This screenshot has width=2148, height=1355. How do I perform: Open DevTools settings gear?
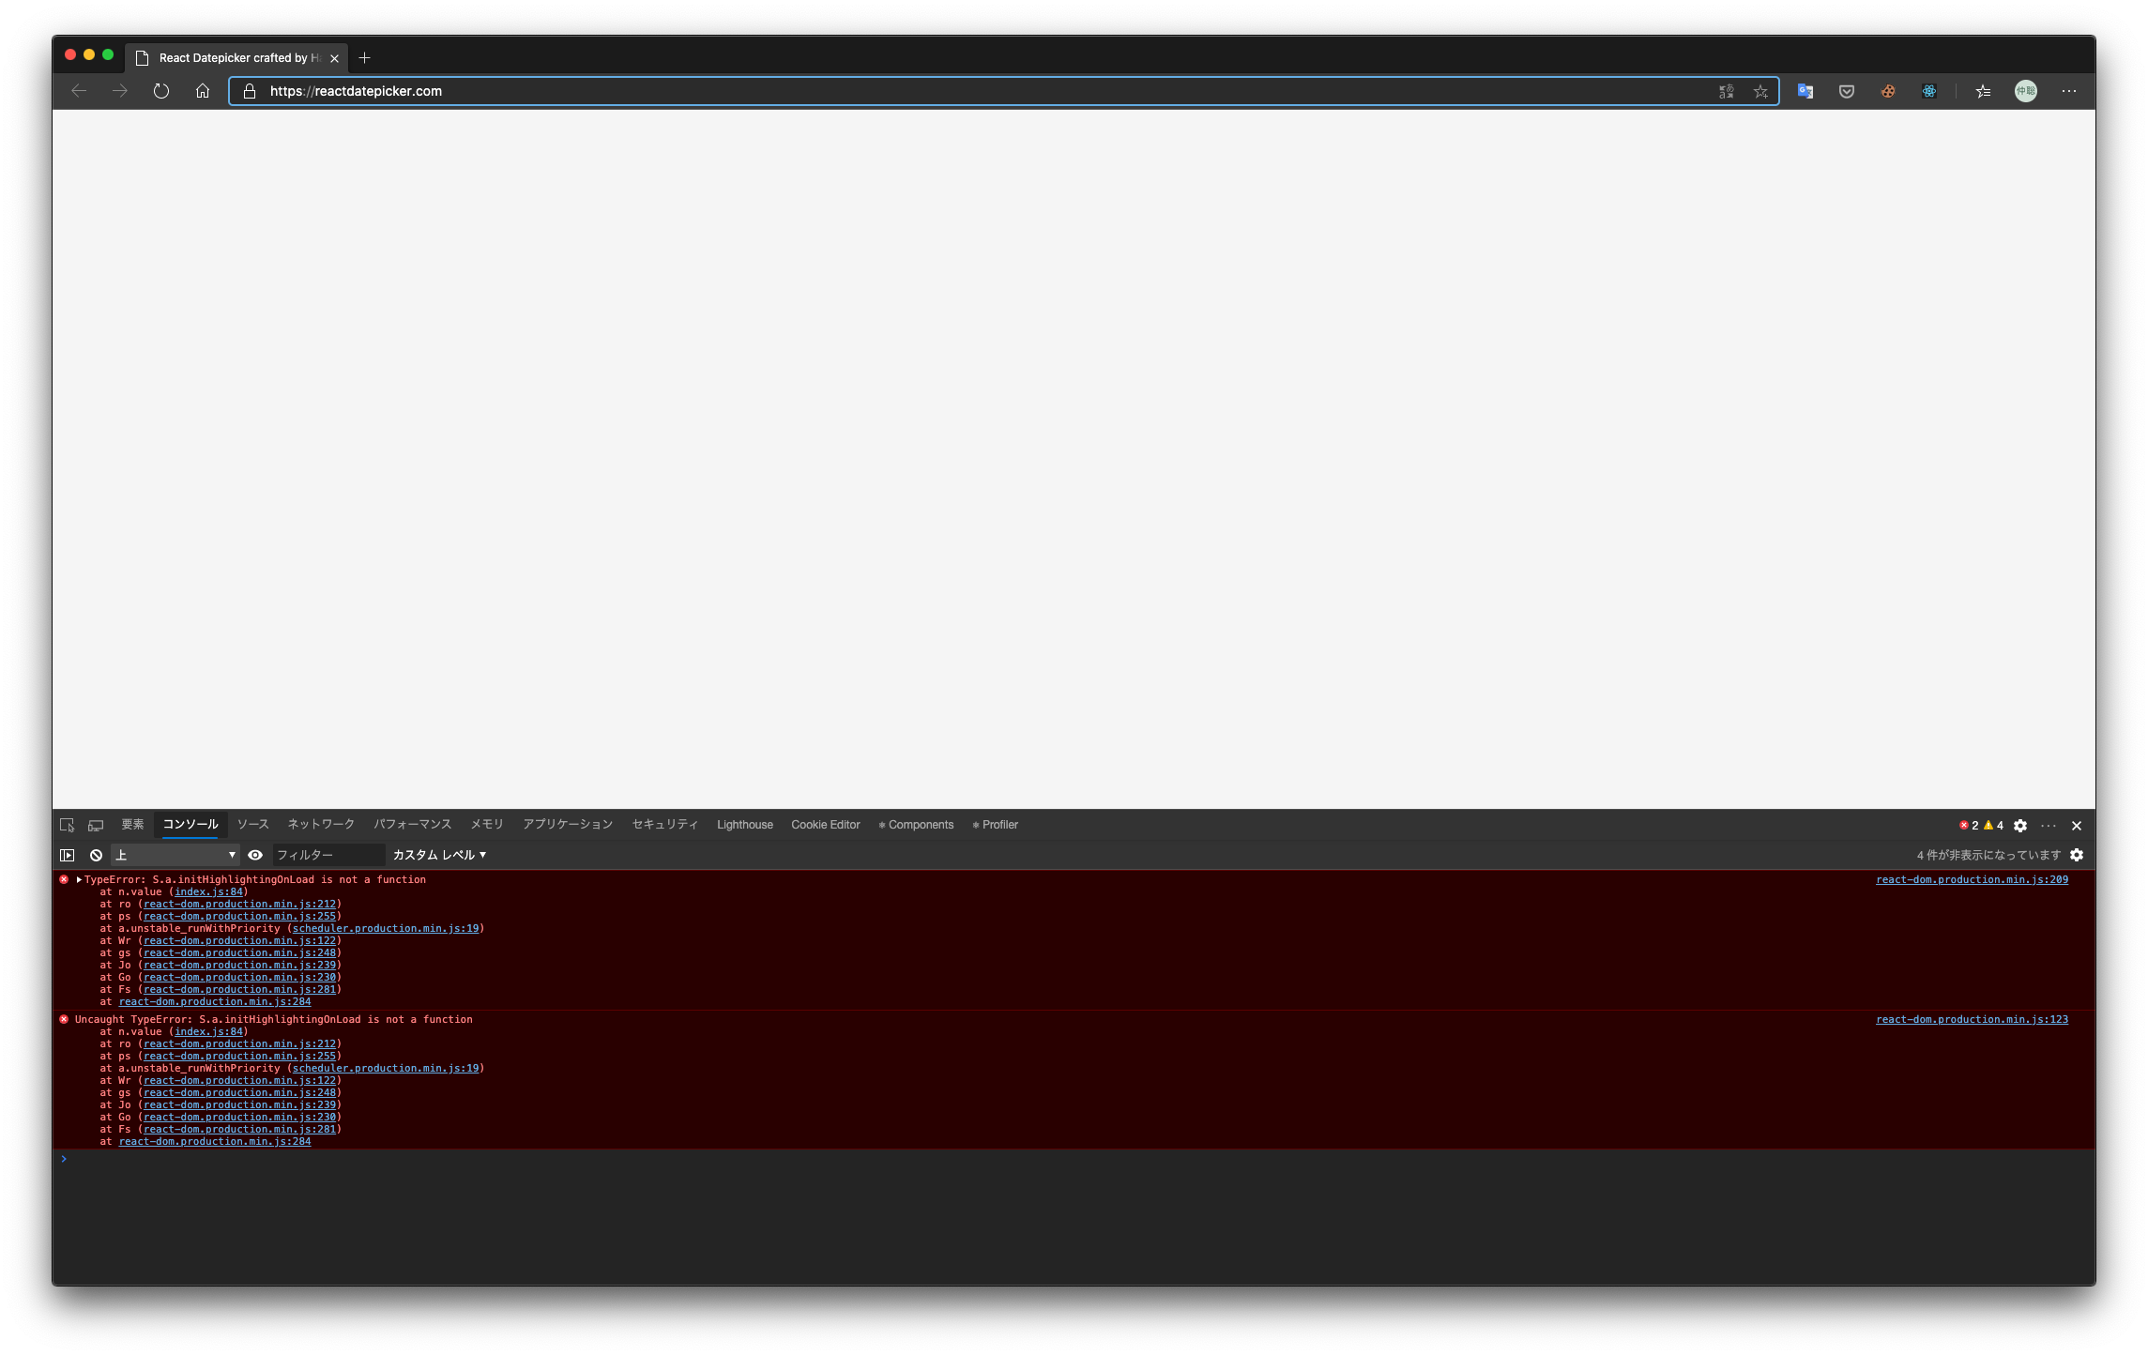[2020, 825]
